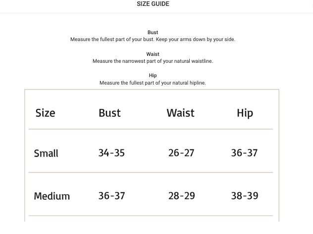Viewport: 313px width, 234px height.
Task: Click Medium hip value 38-39
Action: click(245, 196)
